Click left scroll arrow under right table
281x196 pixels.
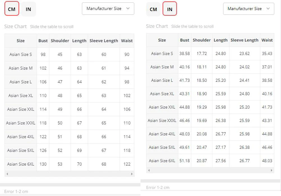[x=149, y=170]
